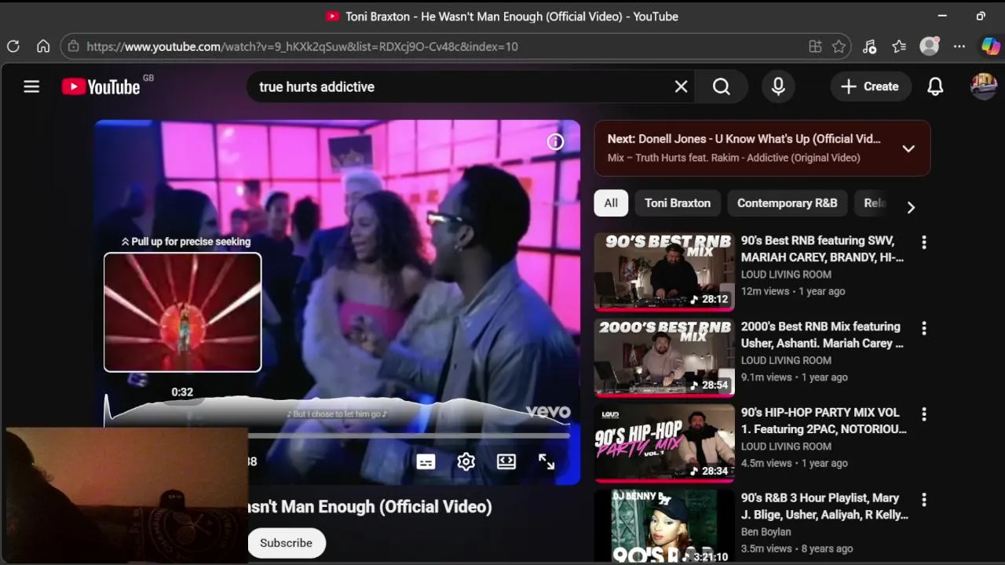1005x565 pixels.
Task: Show more filter chips arrow
Action: click(911, 207)
